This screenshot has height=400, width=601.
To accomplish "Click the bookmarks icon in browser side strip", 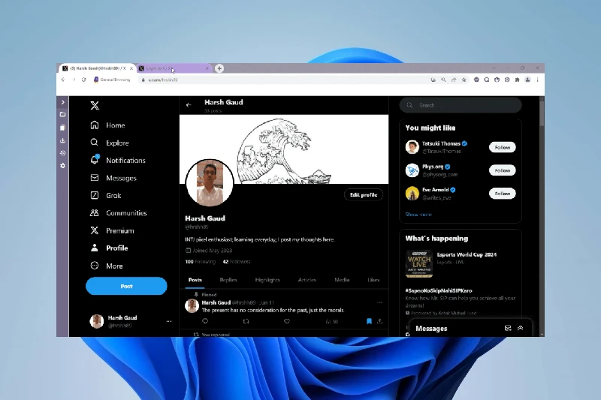I will click(x=63, y=128).
